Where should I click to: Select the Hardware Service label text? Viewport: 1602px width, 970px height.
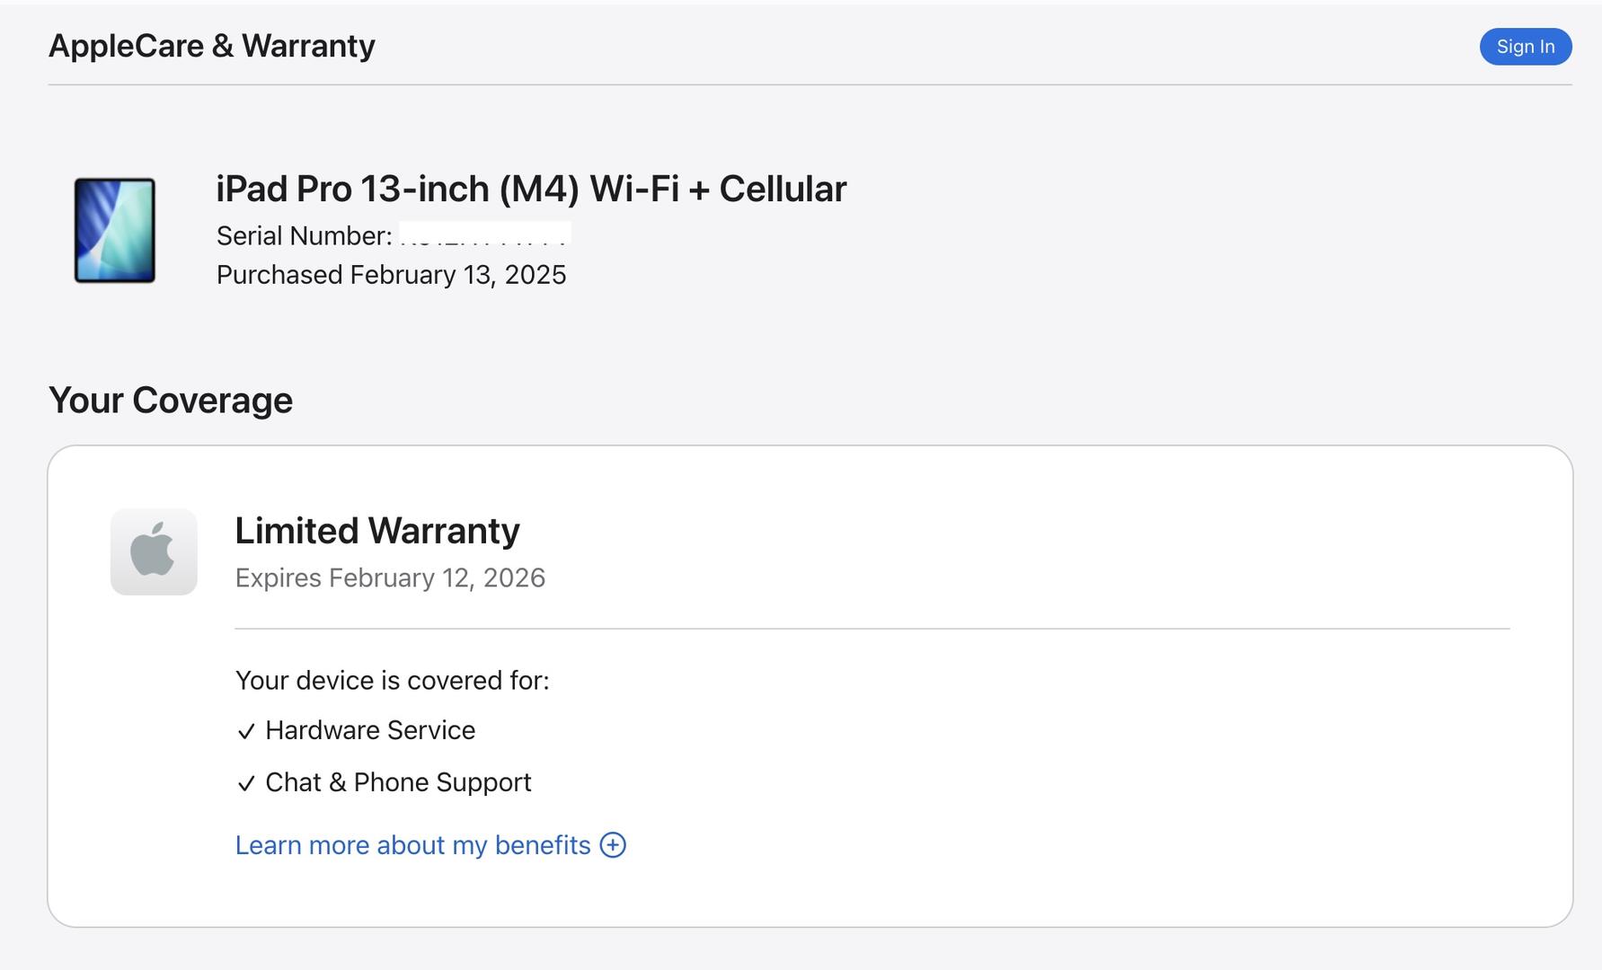click(370, 730)
